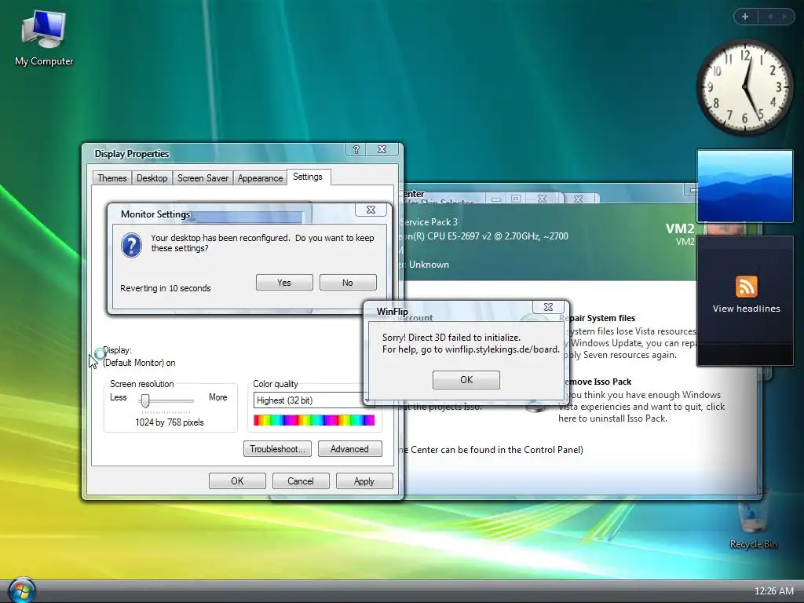The image size is (804, 603).
Task: Click the Display Properties help question mark
Action: [356, 149]
